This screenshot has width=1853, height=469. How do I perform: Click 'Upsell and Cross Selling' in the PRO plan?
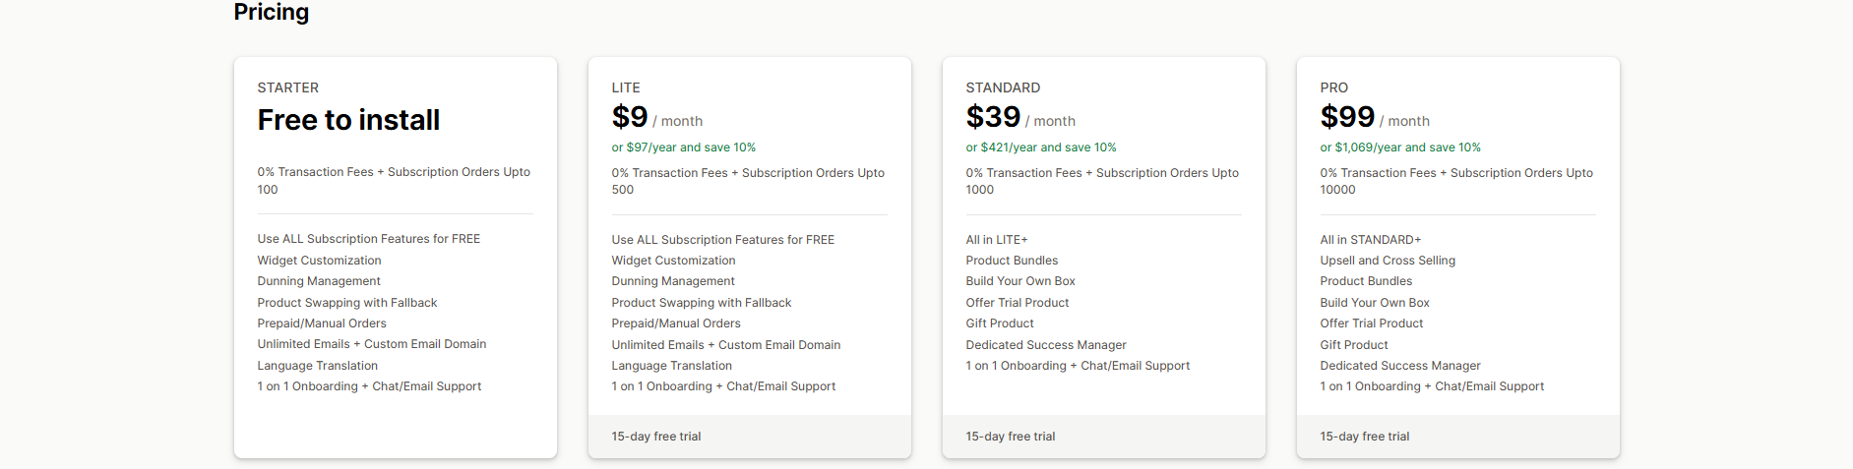coord(1388,261)
